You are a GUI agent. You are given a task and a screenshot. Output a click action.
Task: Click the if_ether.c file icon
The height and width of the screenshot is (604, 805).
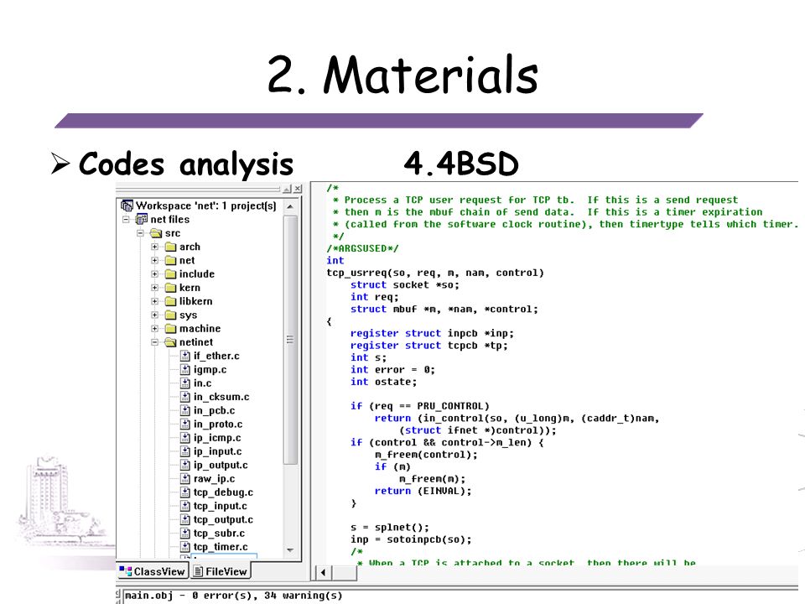185,356
